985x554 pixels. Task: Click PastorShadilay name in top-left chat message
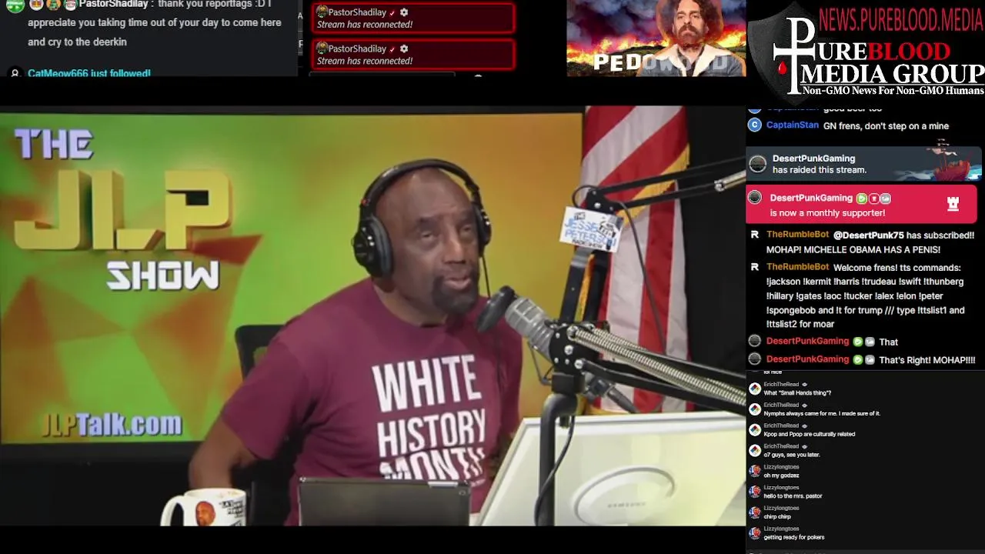tap(113, 4)
